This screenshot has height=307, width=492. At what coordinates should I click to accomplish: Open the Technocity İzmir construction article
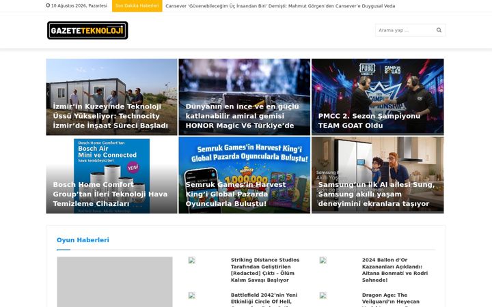click(x=111, y=97)
